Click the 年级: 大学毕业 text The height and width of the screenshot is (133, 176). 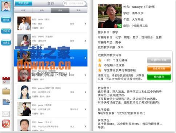[x=133, y=19]
